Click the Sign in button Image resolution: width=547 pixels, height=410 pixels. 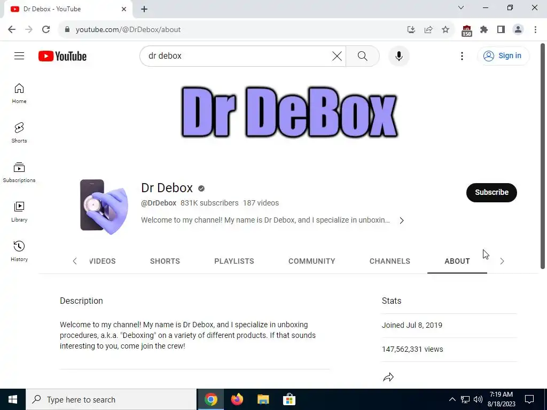503,56
